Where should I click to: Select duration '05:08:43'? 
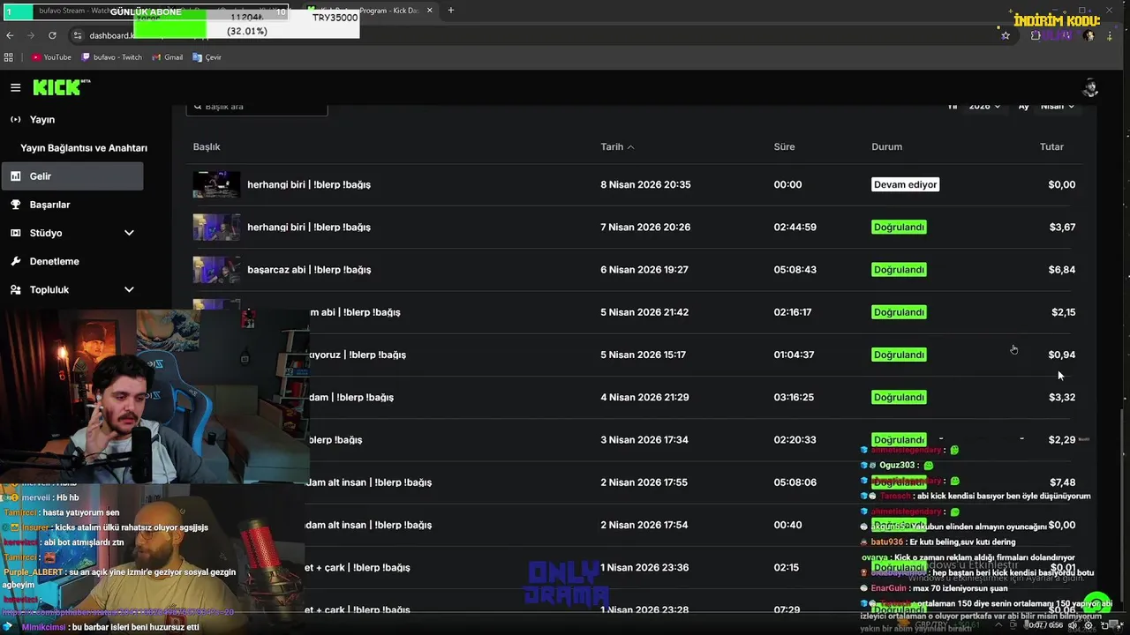(795, 269)
